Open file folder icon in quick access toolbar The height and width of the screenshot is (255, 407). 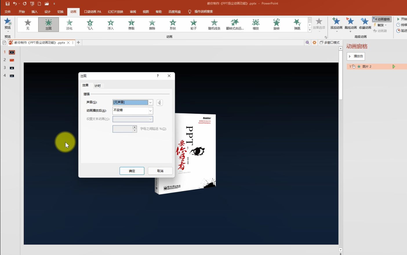click(x=47, y=4)
